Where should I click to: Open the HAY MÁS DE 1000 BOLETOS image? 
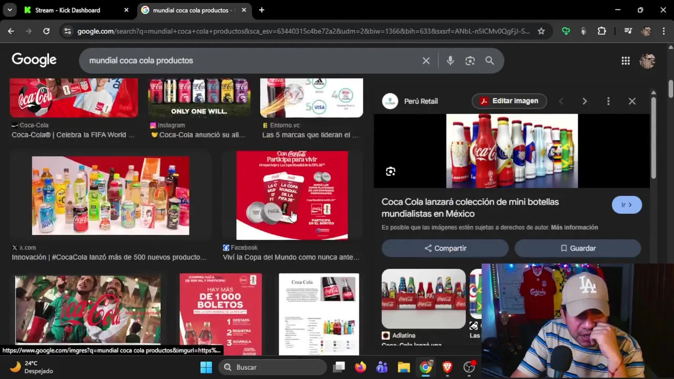click(x=221, y=314)
